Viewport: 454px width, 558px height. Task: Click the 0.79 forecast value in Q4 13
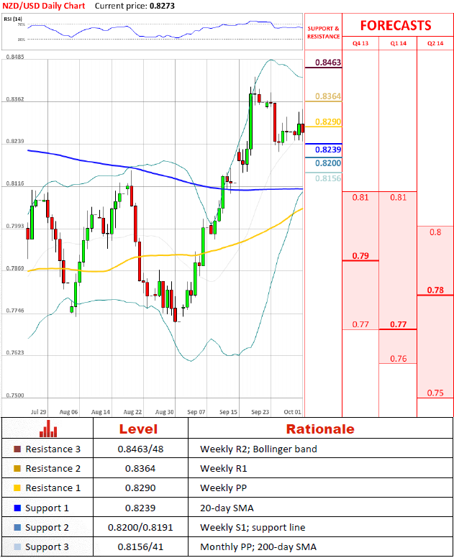[x=360, y=256]
